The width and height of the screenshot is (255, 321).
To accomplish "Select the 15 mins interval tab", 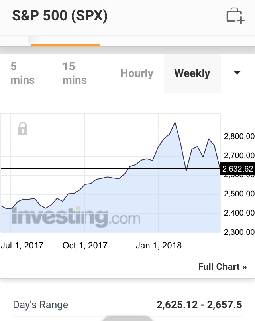I will pyautogui.click(x=75, y=73).
